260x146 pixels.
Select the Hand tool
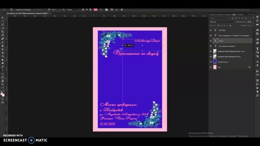click(2, 81)
